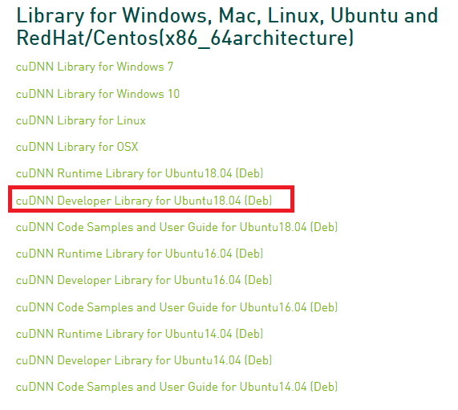Download cuDNN Library for Linux

[x=81, y=120]
